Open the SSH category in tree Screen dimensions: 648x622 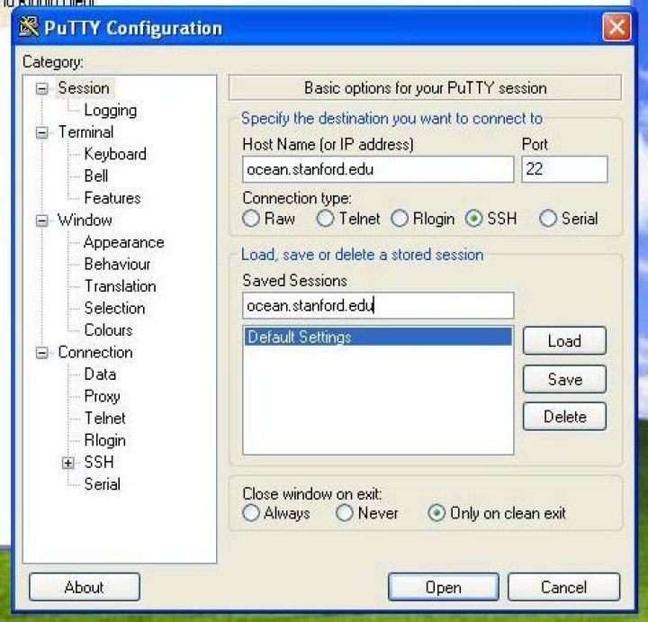(99, 462)
